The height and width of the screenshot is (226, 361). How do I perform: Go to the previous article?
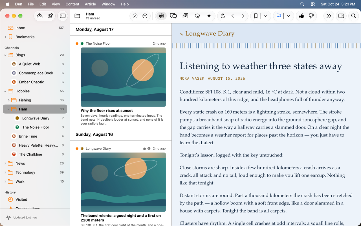[x=233, y=16]
